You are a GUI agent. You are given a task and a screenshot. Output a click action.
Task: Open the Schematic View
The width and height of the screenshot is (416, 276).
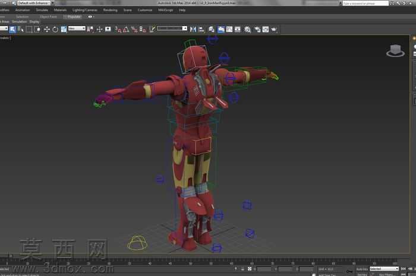[x=238, y=30]
